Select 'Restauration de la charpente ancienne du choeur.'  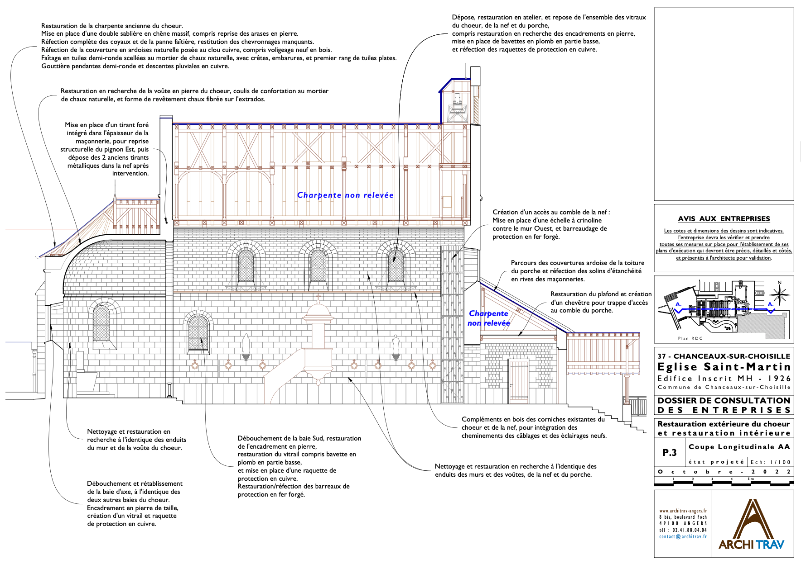[112, 26]
